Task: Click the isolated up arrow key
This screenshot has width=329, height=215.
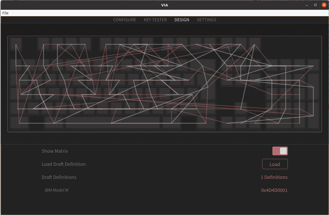Action: 241,108
